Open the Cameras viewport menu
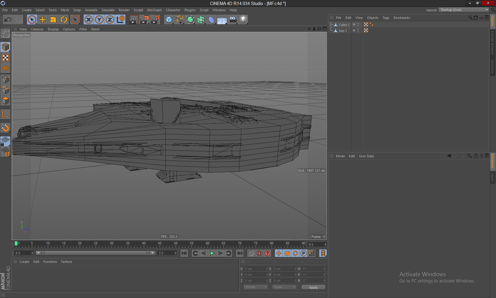The image size is (496, 298). point(37,29)
